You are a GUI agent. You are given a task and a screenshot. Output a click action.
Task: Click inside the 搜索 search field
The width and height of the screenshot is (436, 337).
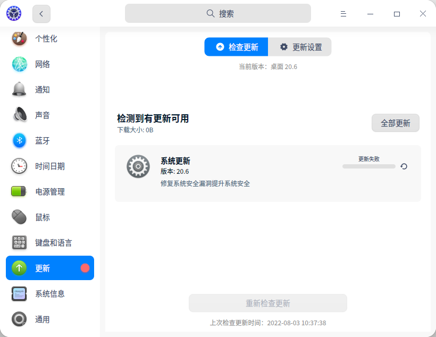pos(218,13)
